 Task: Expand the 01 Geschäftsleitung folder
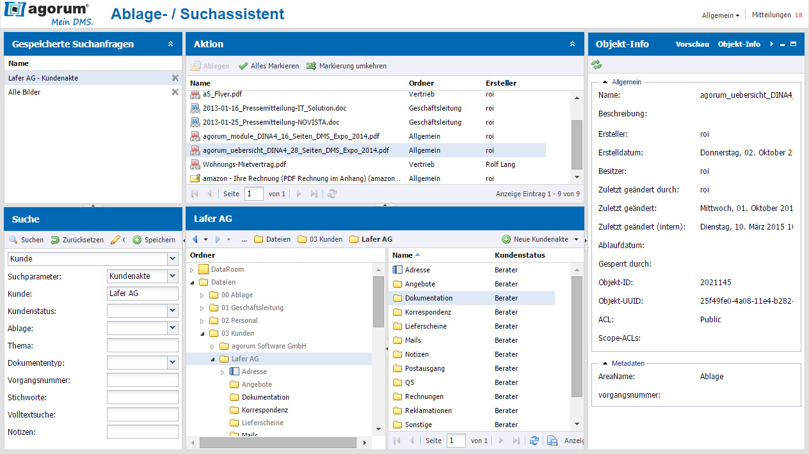tap(202, 308)
